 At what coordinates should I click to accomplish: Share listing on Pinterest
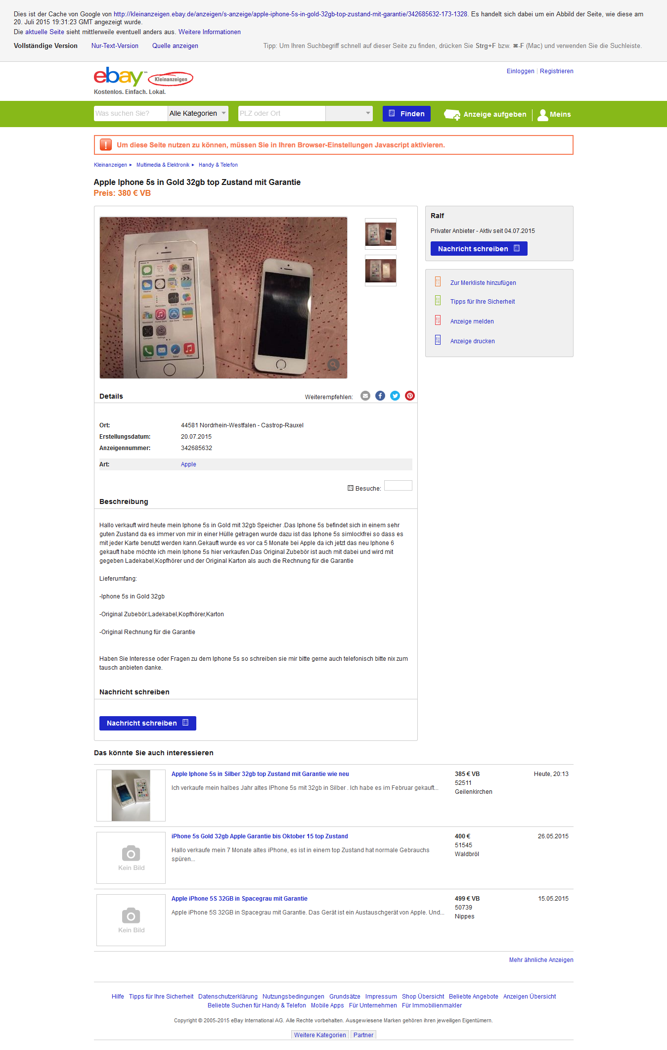(x=410, y=396)
